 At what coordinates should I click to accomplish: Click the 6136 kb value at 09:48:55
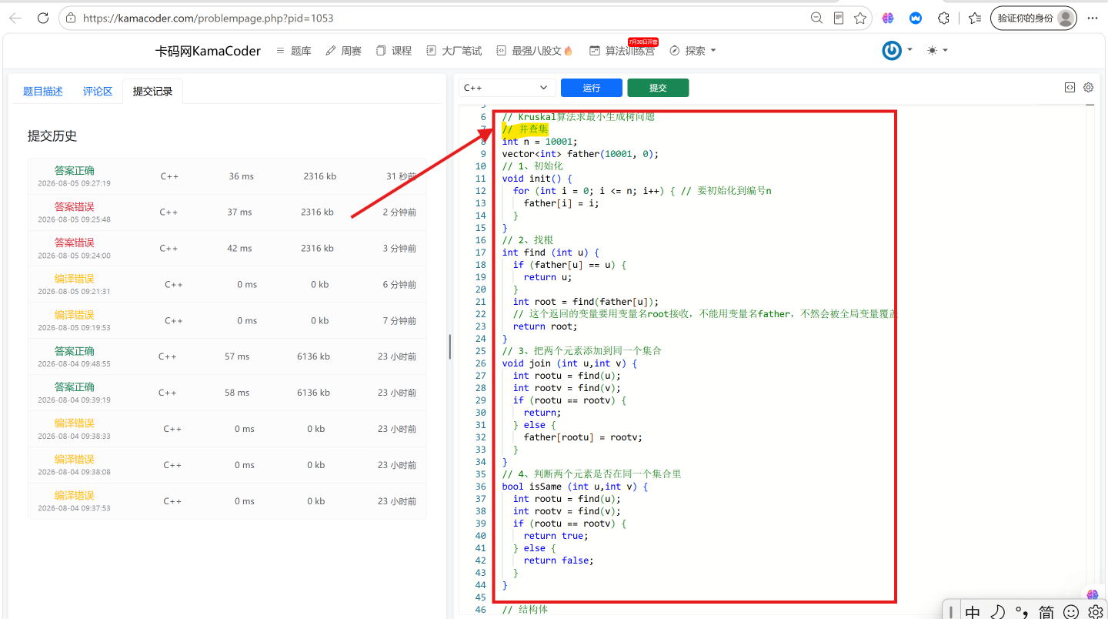pyautogui.click(x=313, y=356)
